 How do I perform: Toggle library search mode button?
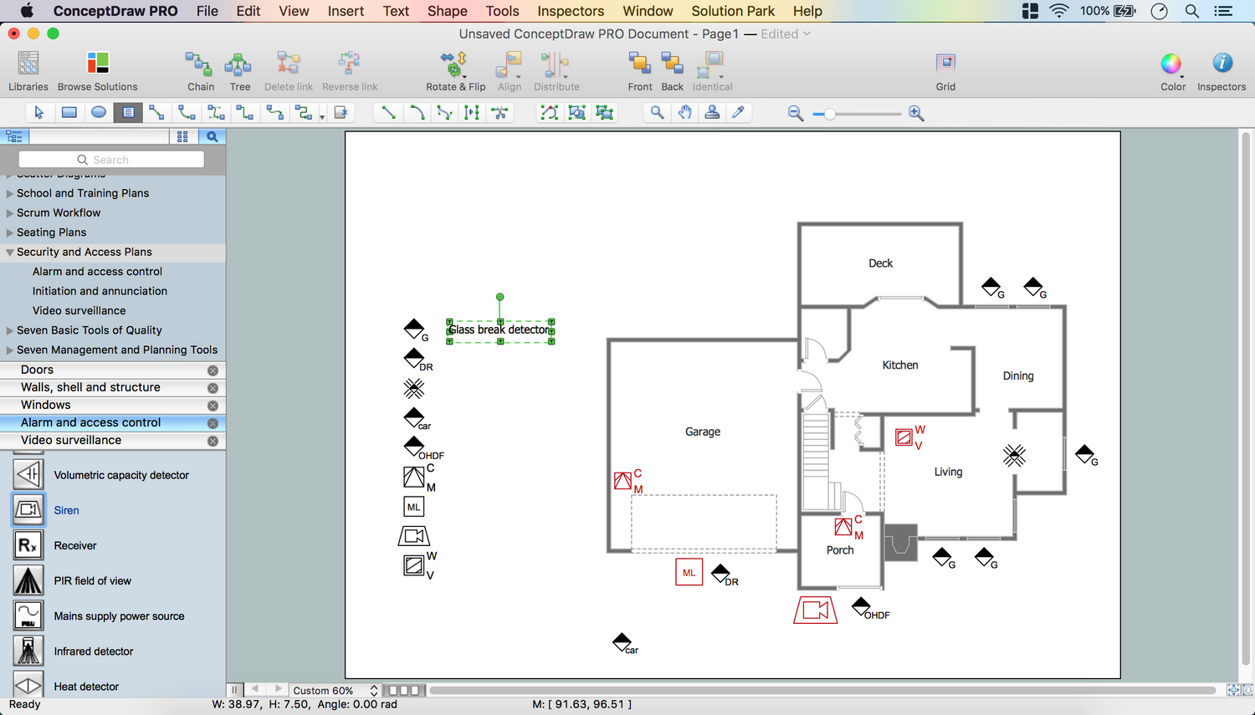point(213,136)
